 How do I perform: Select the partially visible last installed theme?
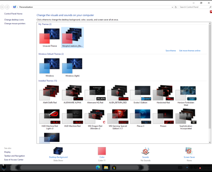coord(50,138)
